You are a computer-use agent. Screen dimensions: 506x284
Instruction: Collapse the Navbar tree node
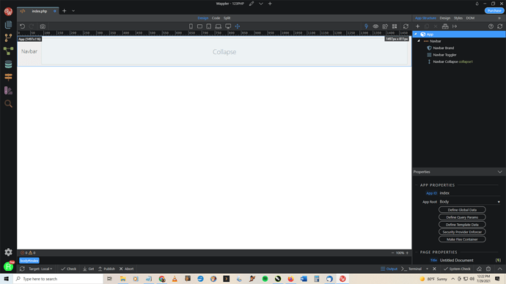point(419,41)
